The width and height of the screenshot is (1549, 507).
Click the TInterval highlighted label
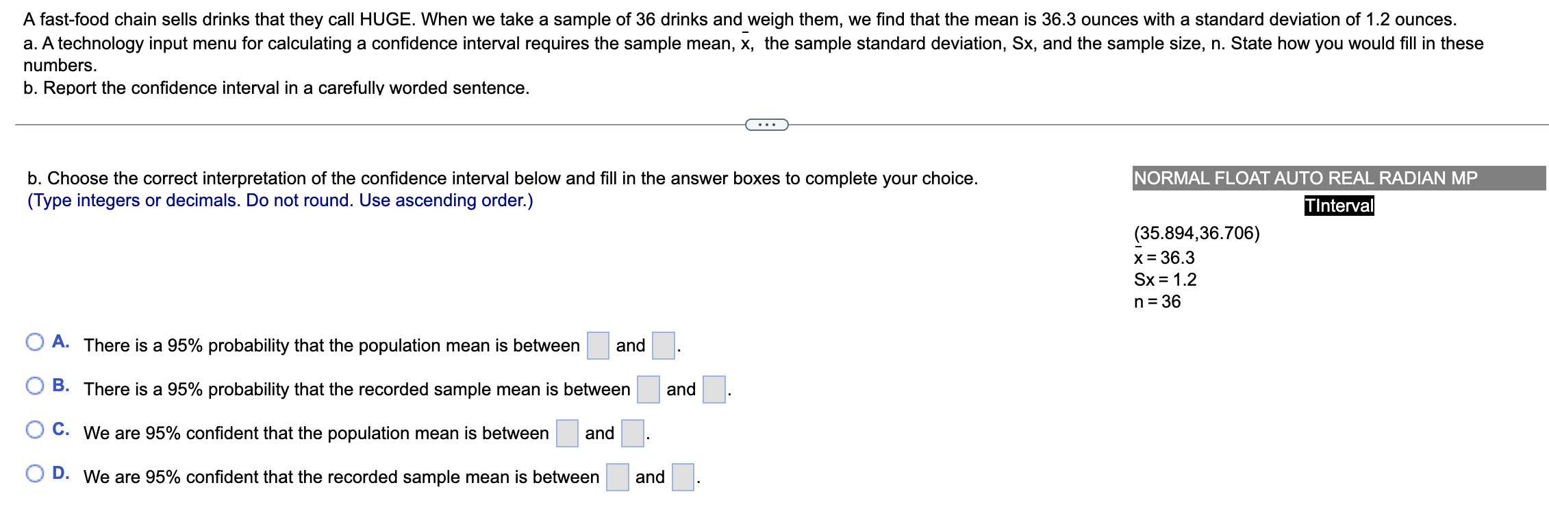click(x=1339, y=206)
